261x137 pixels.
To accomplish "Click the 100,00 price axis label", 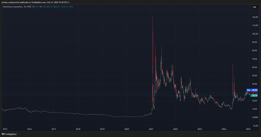I will coord(255,34).
